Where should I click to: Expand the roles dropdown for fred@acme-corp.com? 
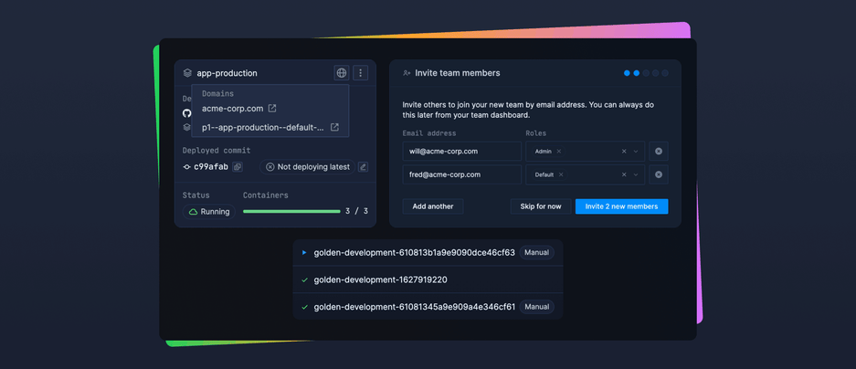pos(636,174)
